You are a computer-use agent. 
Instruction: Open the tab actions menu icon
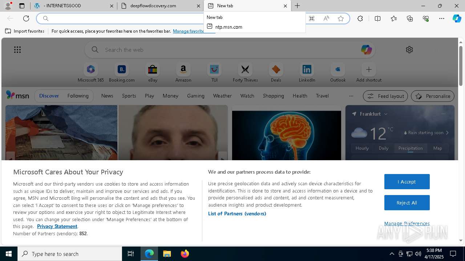coord(22,6)
